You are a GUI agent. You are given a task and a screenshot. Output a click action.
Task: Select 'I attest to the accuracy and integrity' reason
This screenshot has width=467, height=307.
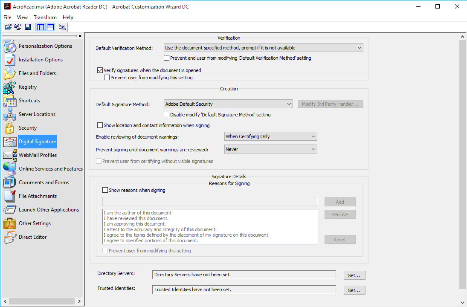coord(160,229)
